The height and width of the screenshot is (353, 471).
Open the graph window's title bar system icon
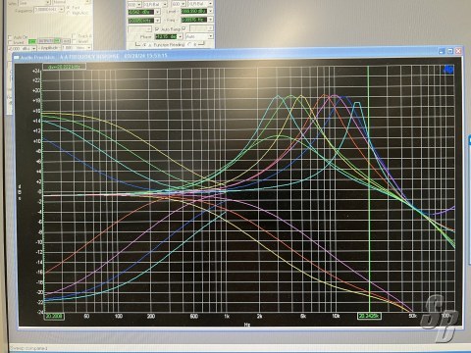point(17,57)
